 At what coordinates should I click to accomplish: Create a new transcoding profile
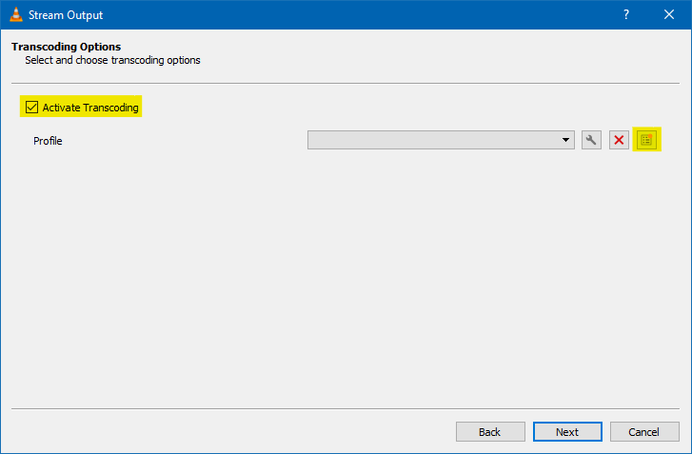(647, 140)
